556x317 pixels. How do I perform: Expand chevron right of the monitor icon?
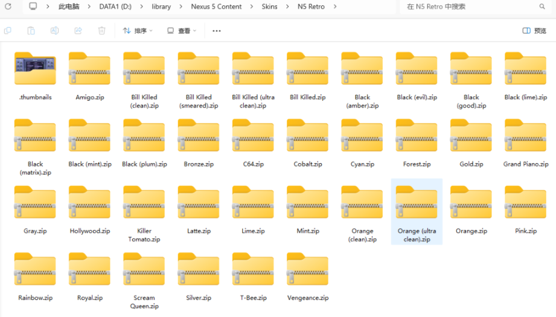tap(48, 7)
